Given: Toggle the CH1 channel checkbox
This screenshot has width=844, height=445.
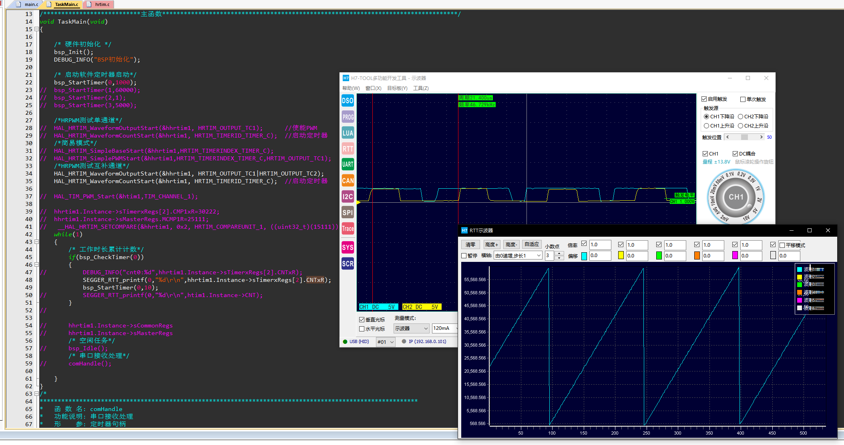Looking at the screenshot, I should tap(705, 154).
